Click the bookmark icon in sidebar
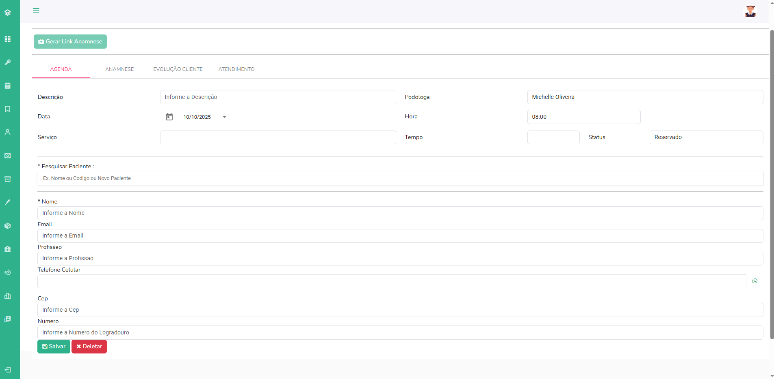Screen dimensions: 774x379 click(8, 109)
